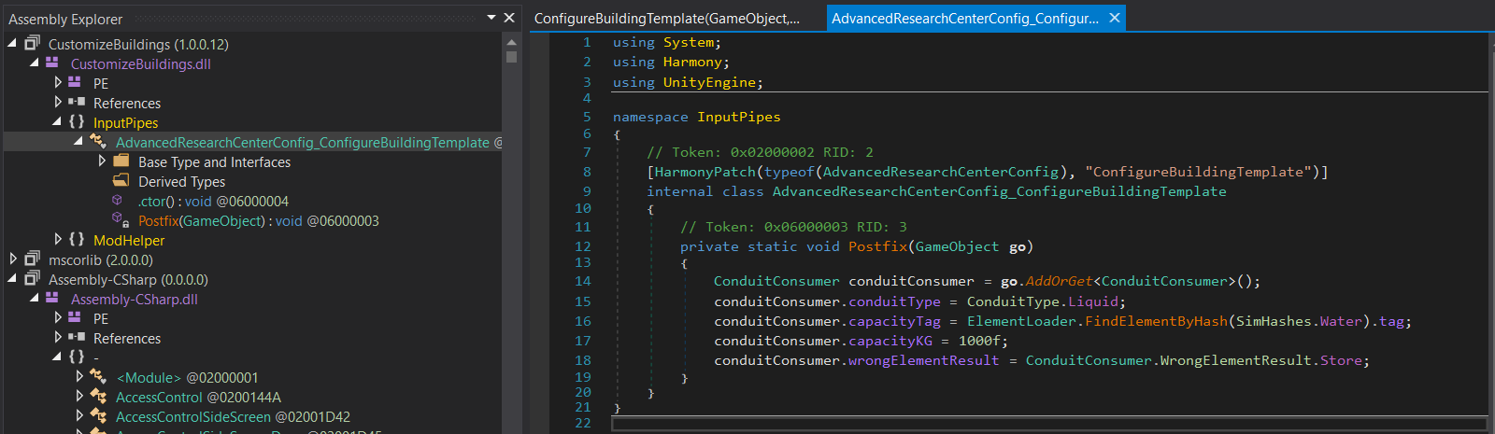Expand the ModHelper namespace node
Image resolution: width=1495 pixels, height=434 pixels.
click(x=58, y=240)
